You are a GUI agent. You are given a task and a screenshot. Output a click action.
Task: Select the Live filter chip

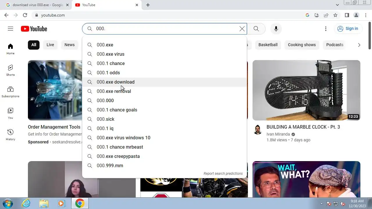[x=50, y=45]
